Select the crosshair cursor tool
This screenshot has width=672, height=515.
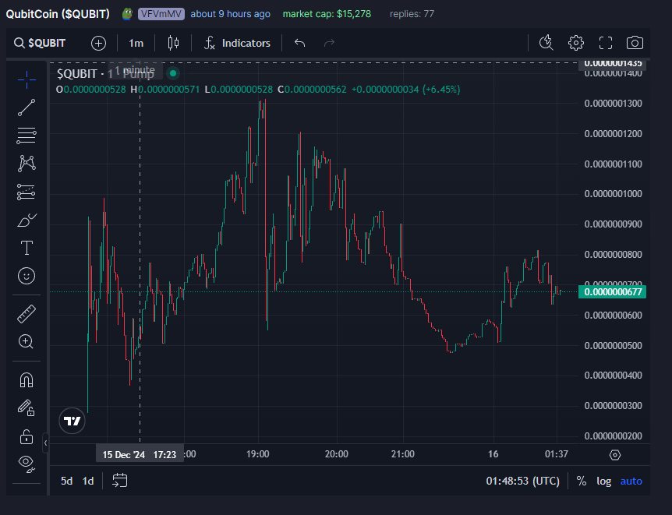pyautogui.click(x=27, y=79)
